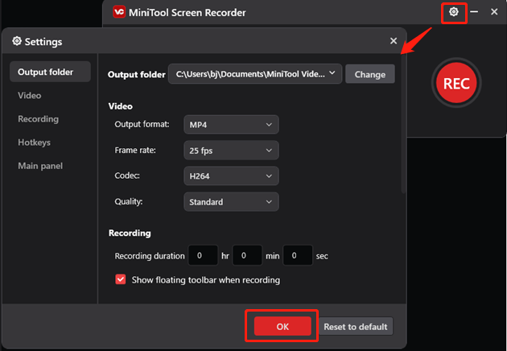Image resolution: width=507 pixels, height=351 pixels.
Task: Click the Video section heading
Action: point(120,106)
